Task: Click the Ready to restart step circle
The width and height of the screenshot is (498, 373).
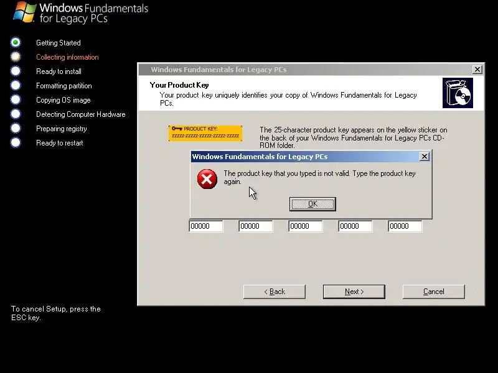Action: (x=15, y=142)
